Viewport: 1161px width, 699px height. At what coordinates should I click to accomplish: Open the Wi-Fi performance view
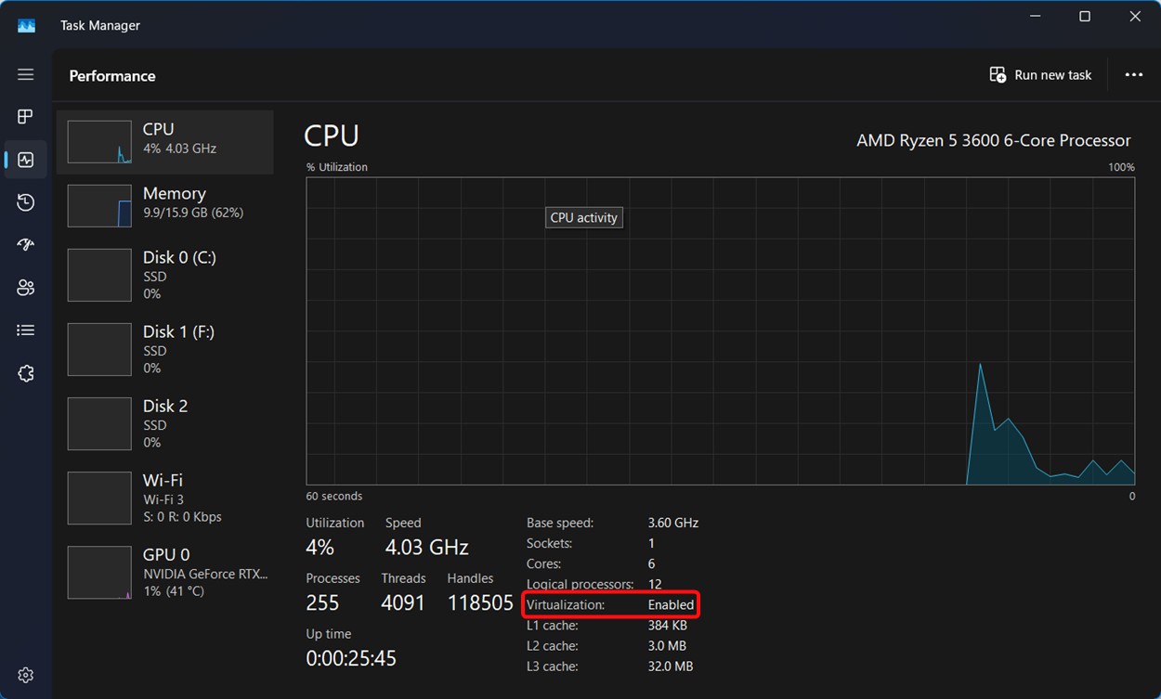[x=165, y=498]
